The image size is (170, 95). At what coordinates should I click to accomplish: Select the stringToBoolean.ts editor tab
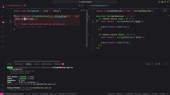[x=16, y=6]
